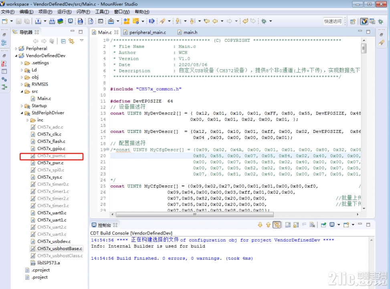Viewport: 390px width, 289px height.
Task: Expand the Peripheral project node
Action: click(16, 49)
